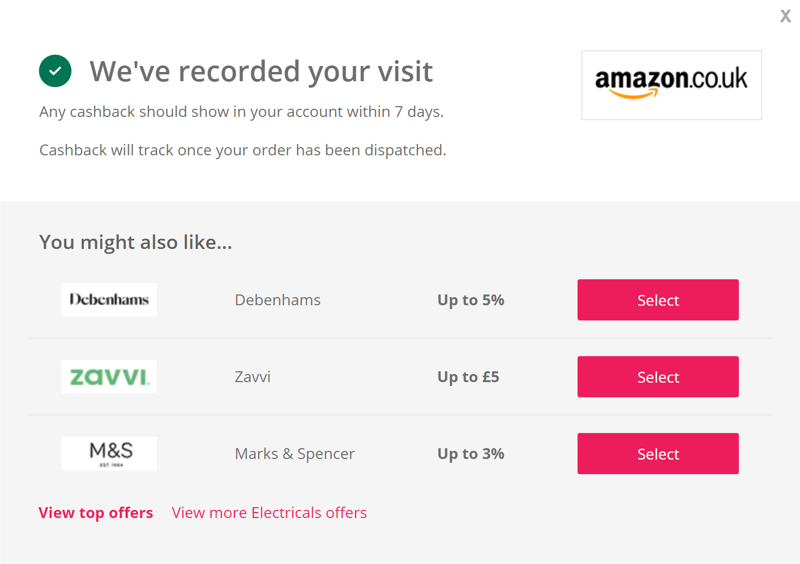This screenshot has height=564, width=800.
Task: Open the amazon.co.uk store logo
Action: [671, 85]
